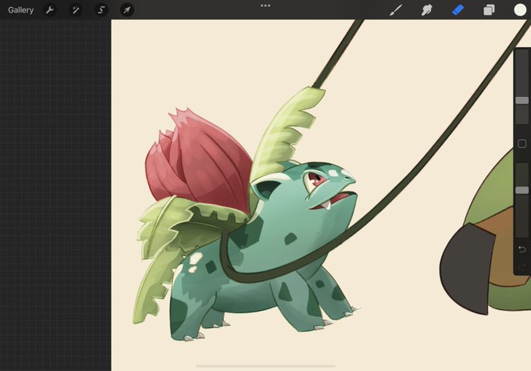Tap the undo arrow on sidebar

522,249
